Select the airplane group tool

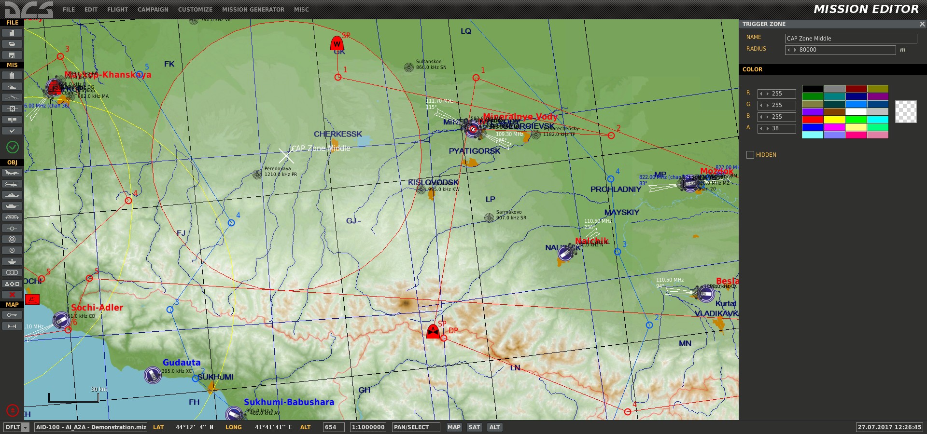coord(12,173)
